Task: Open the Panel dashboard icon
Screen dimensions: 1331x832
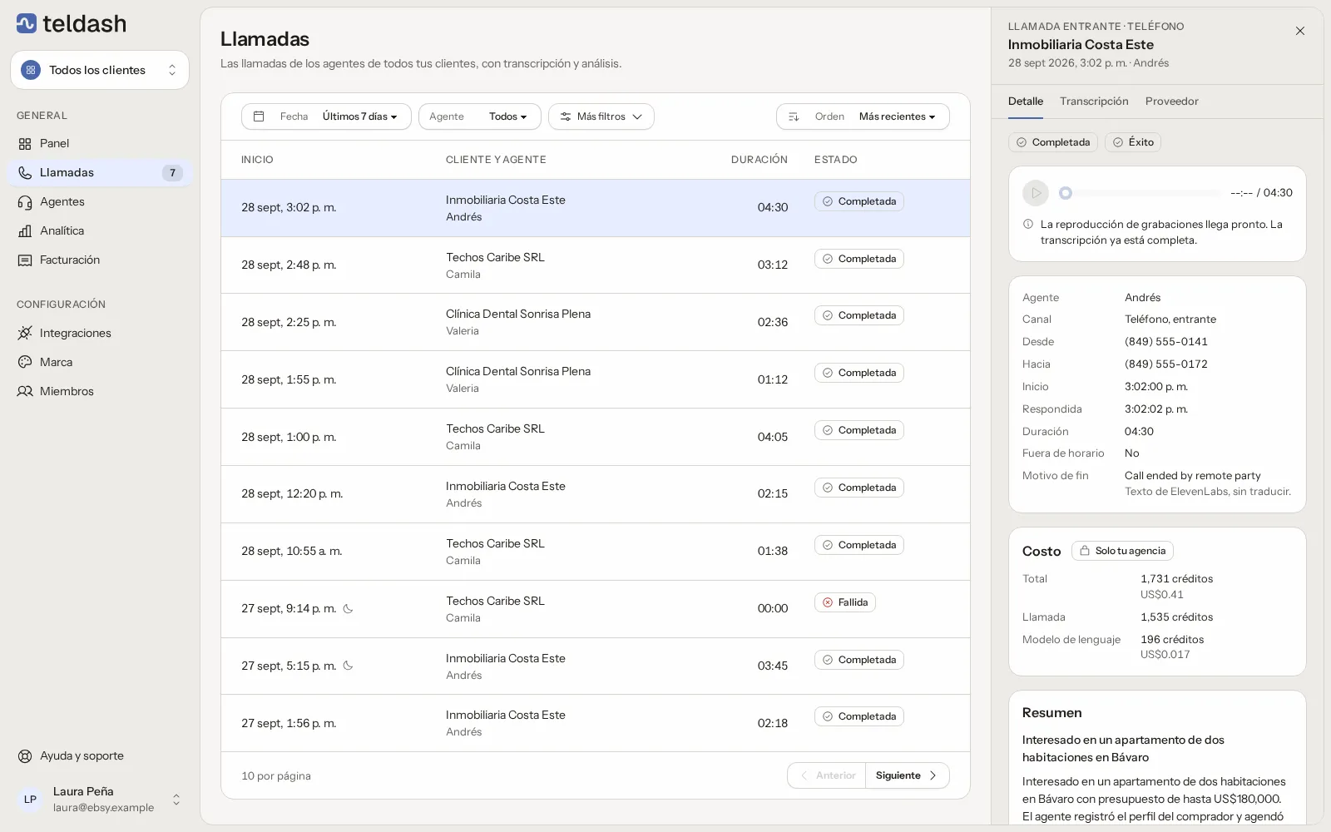Action: point(25,144)
